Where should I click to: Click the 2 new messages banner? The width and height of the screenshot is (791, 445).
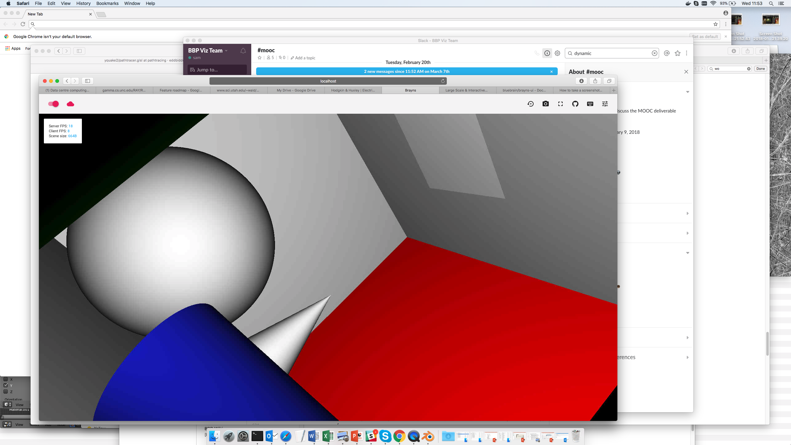click(x=407, y=71)
